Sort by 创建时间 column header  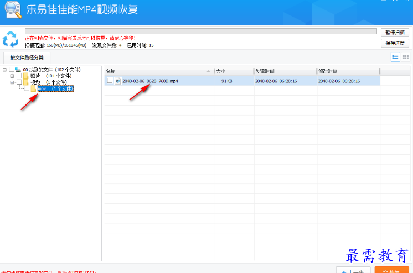(285, 71)
